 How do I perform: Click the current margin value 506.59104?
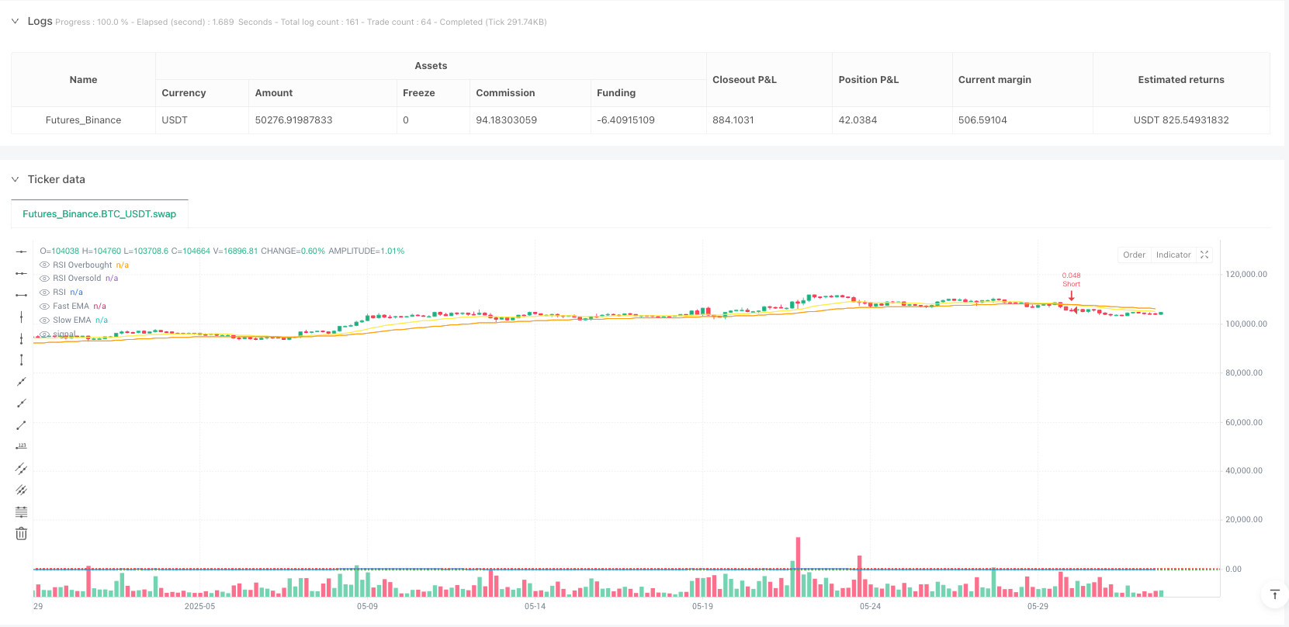pyautogui.click(x=982, y=120)
